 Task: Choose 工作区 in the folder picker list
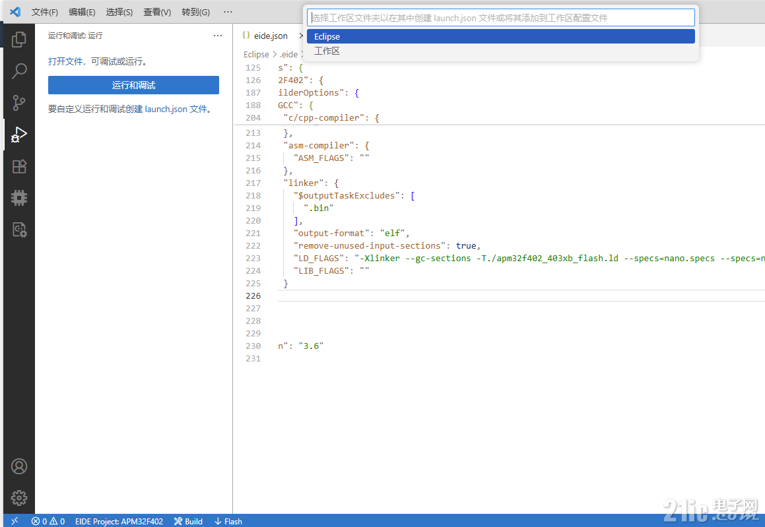point(500,51)
